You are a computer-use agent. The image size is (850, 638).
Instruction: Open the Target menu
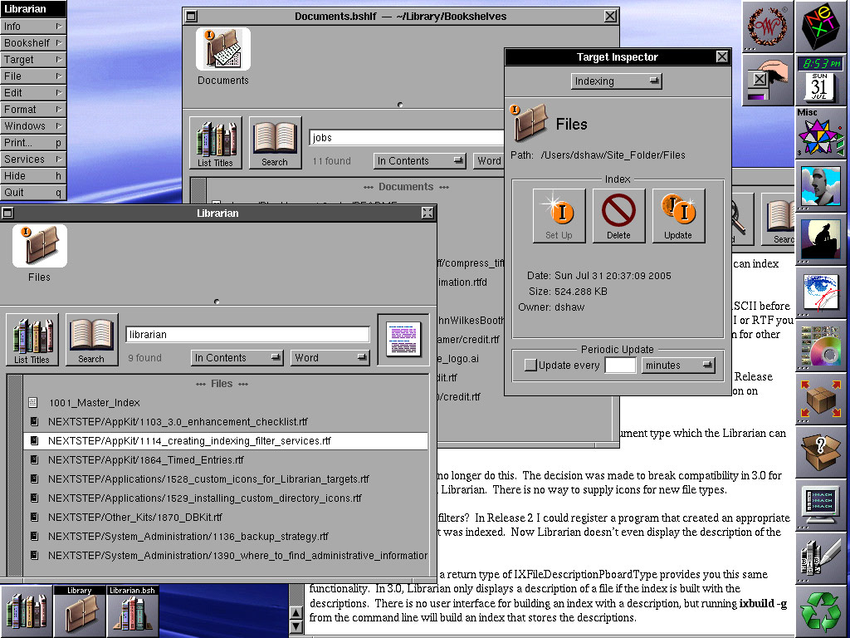[33, 60]
